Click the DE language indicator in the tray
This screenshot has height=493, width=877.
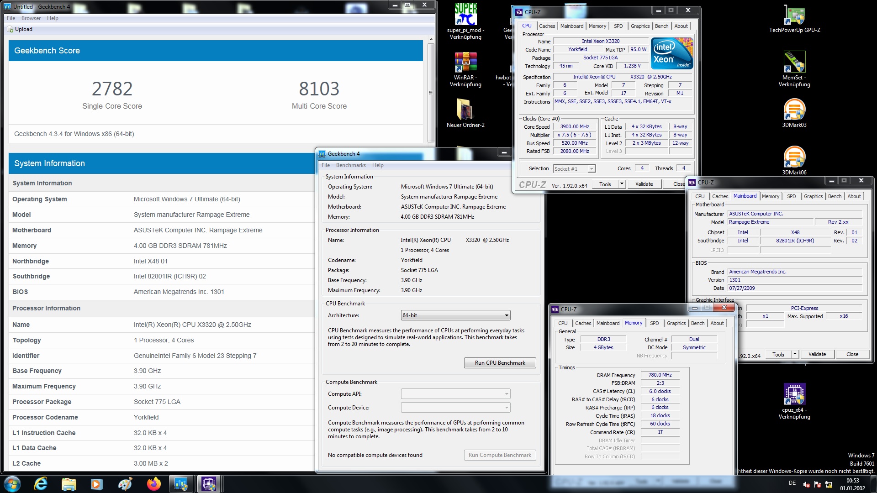792,483
